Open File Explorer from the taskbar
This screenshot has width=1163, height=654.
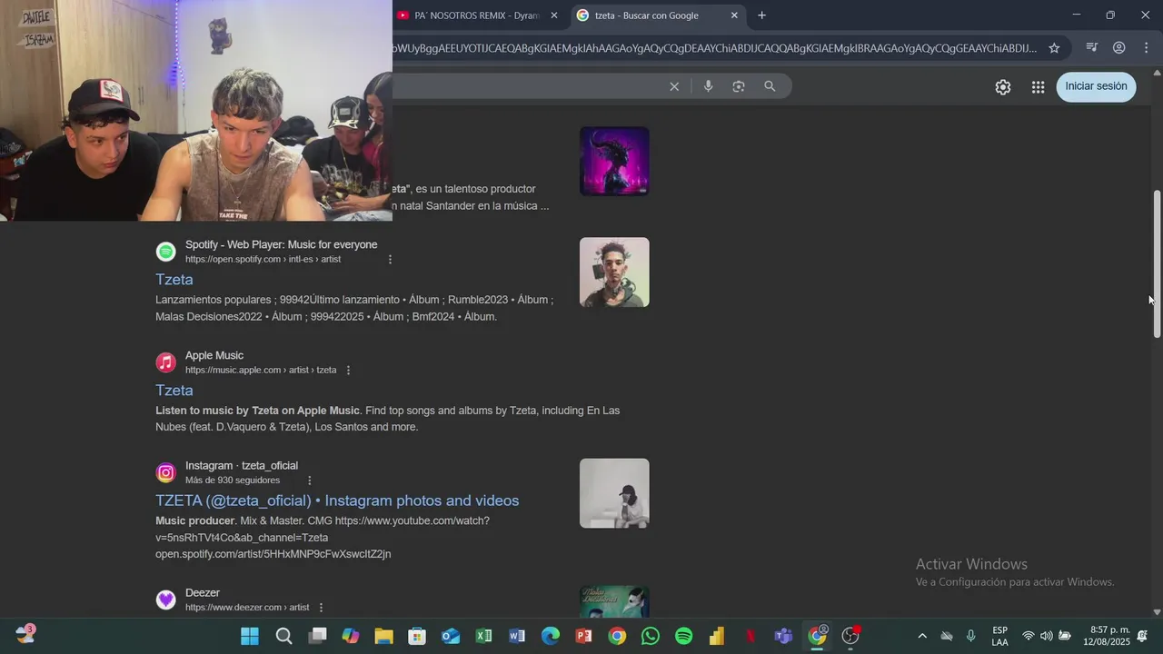coord(383,636)
